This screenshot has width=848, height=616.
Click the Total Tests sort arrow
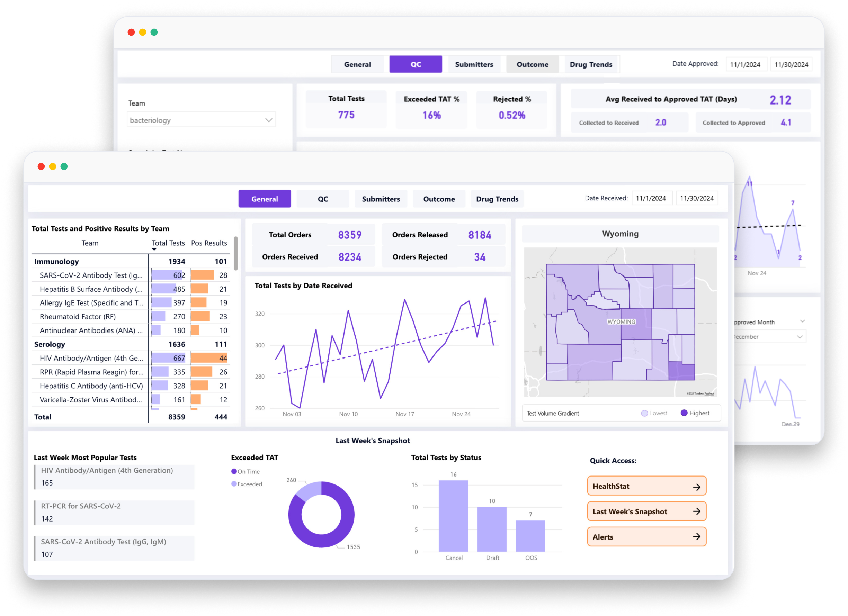coord(154,249)
